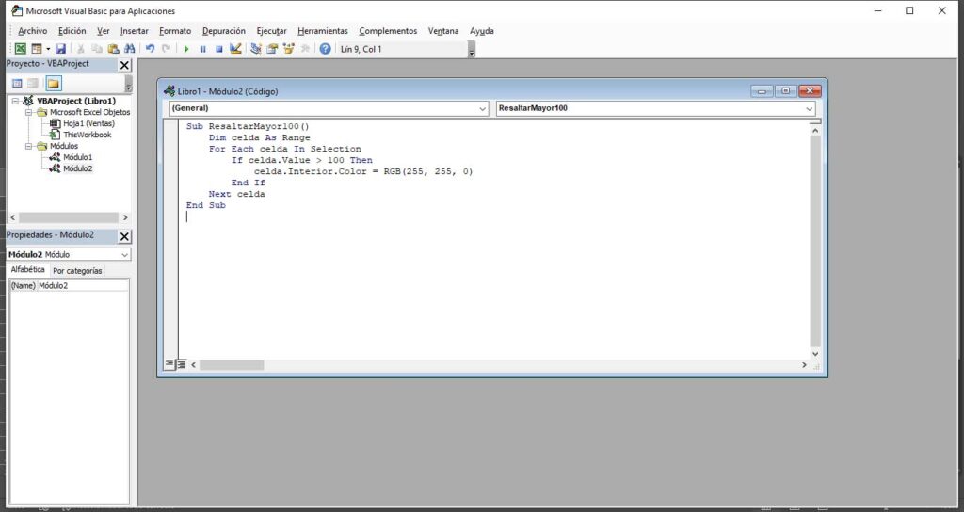Collapse the Módulos folder
Viewport: 964px width, 512px height.
click(x=28, y=146)
